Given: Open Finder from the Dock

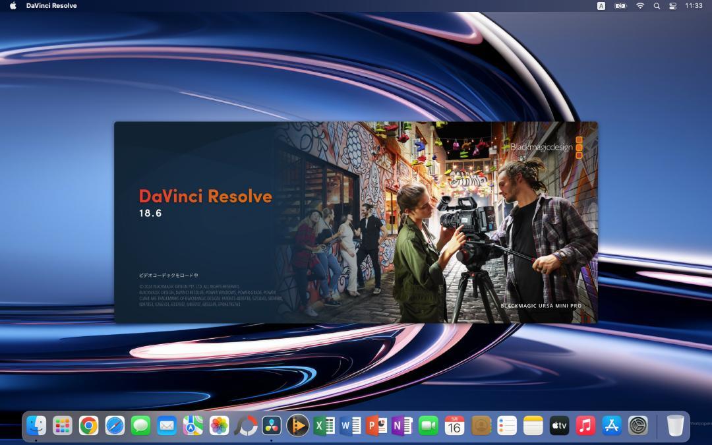Looking at the screenshot, I should click(x=36, y=426).
